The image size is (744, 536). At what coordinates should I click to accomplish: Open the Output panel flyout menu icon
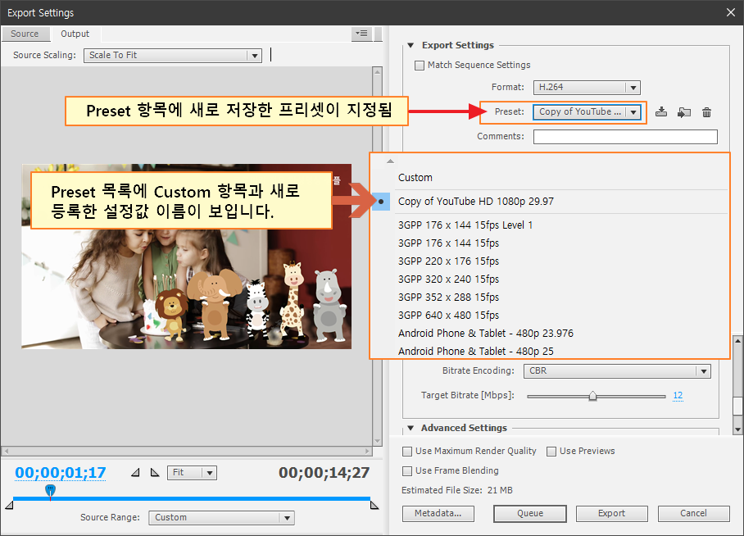[361, 34]
